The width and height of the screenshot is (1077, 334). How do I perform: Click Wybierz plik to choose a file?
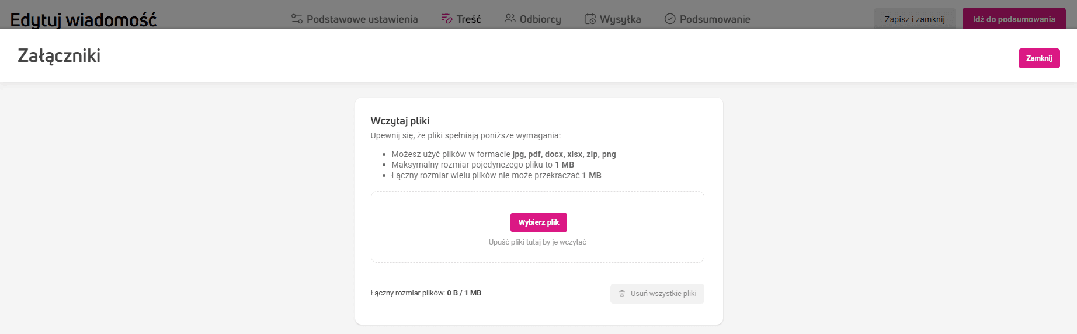point(538,222)
